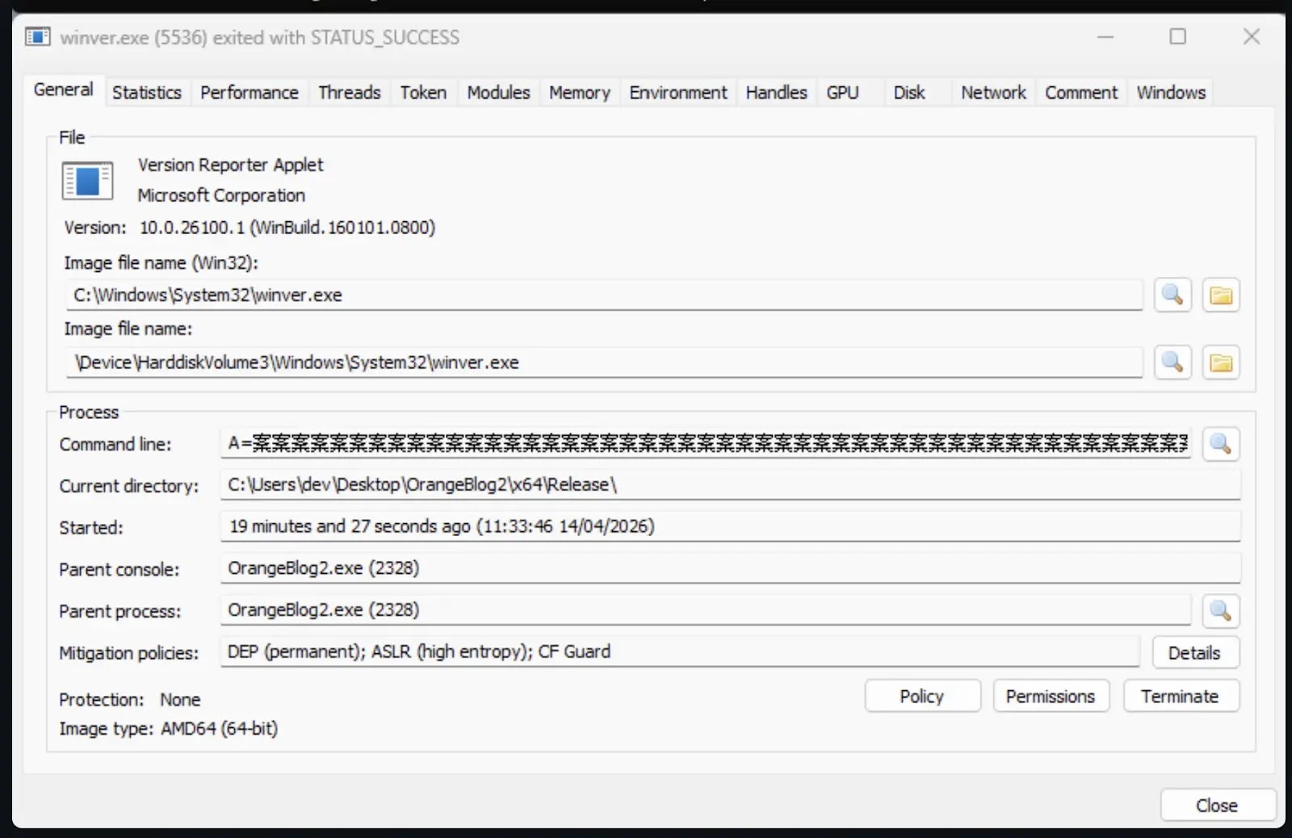Screen dimensions: 1292x838
Task: Inspect the Win32 image file name magnifier icon
Action: pyautogui.click(x=1172, y=295)
